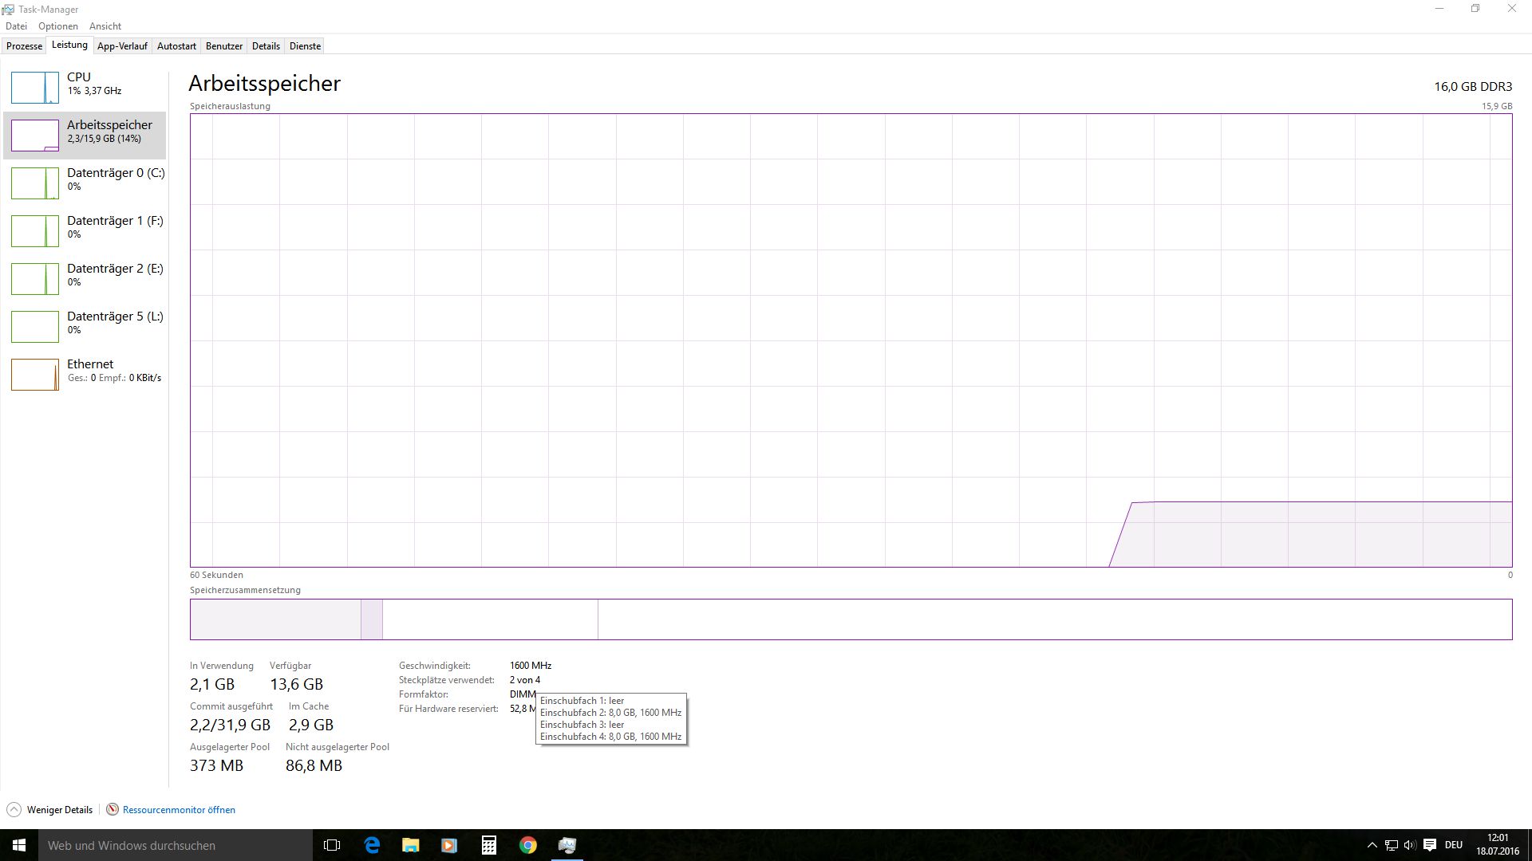Open the Datei menu
Screen dimensions: 1532x861
click(16, 26)
